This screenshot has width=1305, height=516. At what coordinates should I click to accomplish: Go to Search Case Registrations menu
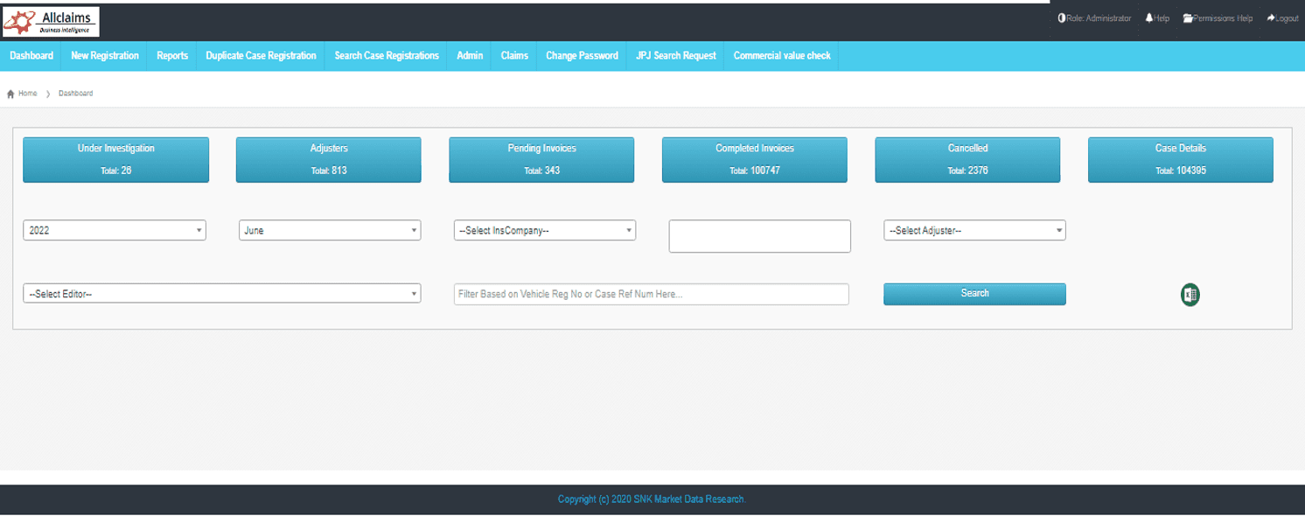387,56
